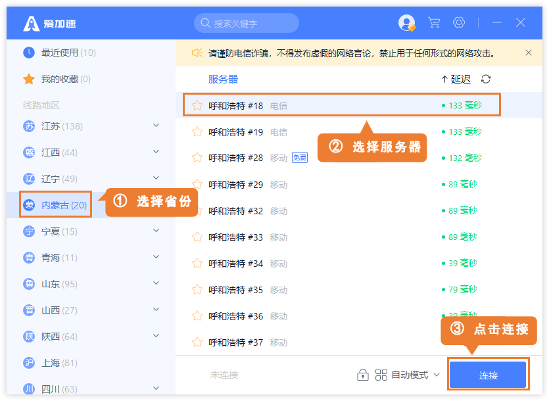The image size is (549, 401).
Task: Sort servers by 延迟 header
Action: tap(456, 80)
